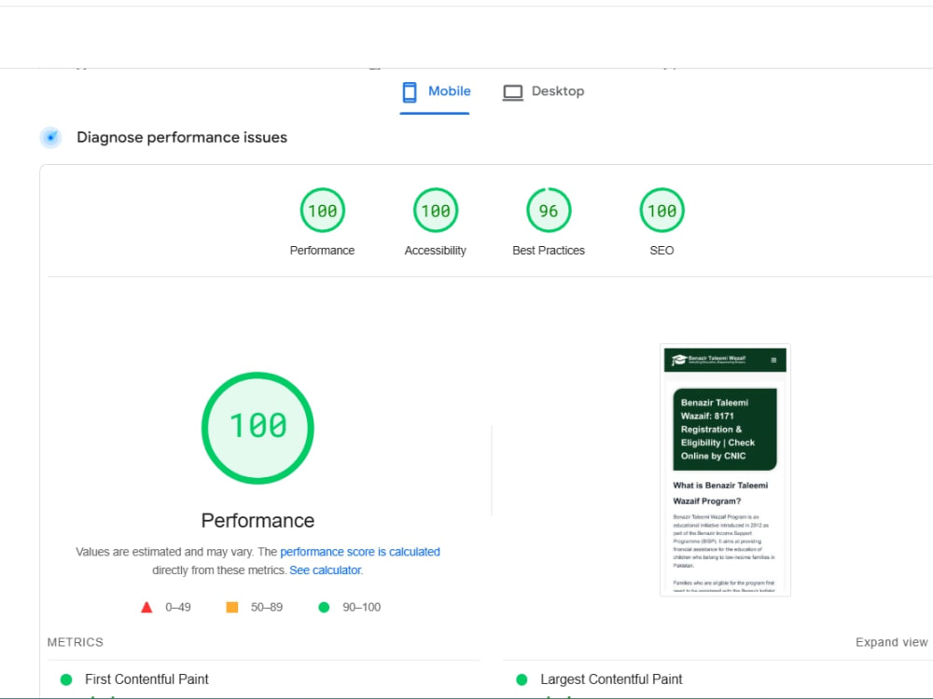Click the green circle 90–100 legend icon

[x=324, y=607]
